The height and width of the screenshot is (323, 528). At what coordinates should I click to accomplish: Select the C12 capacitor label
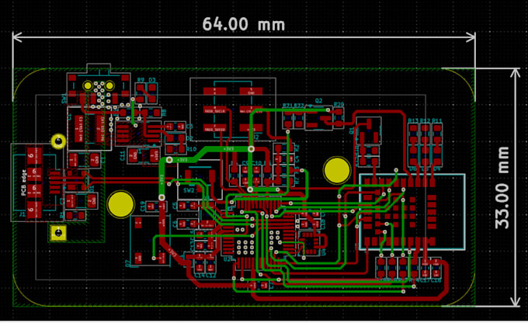[210, 276]
